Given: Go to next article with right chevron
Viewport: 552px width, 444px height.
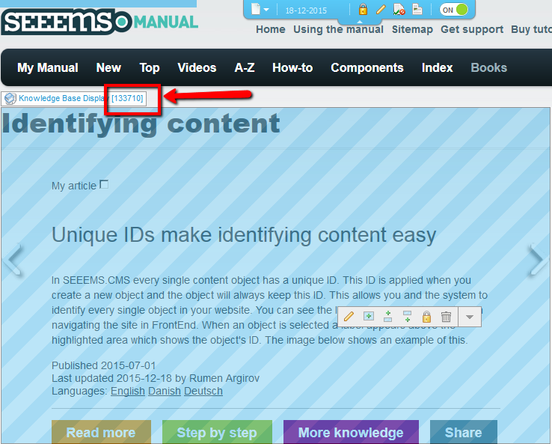Looking at the screenshot, I should tap(536, 260).
